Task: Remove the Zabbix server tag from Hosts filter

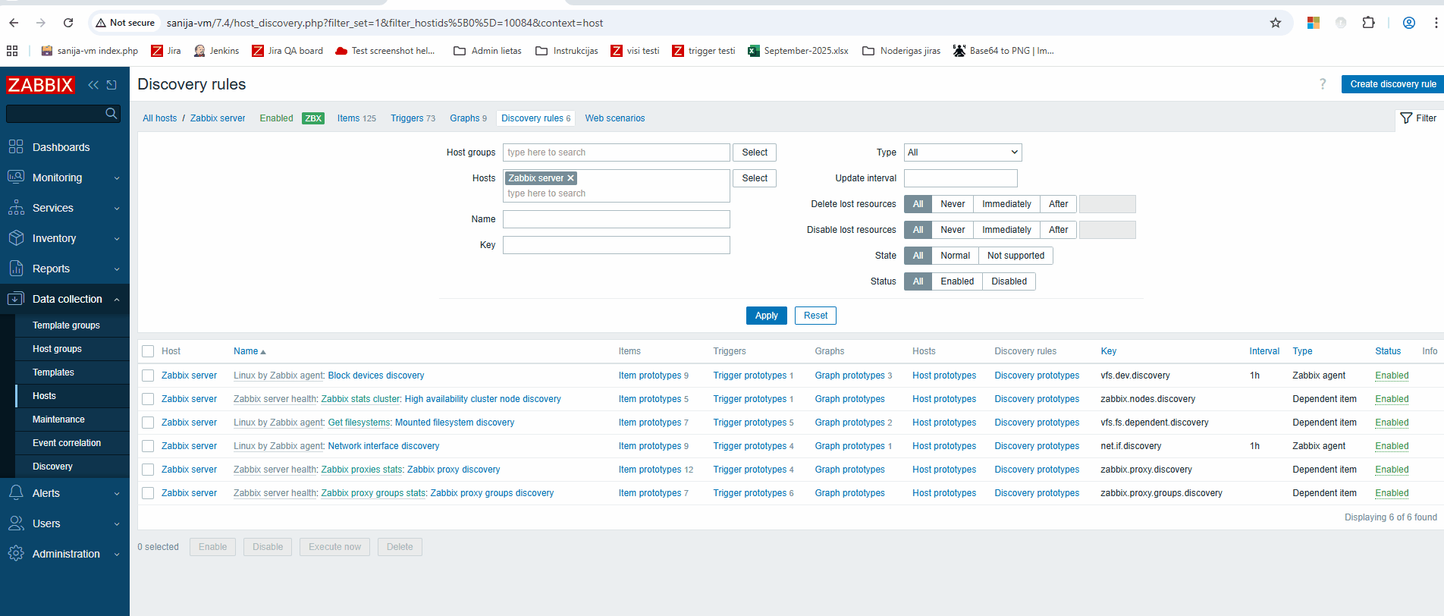Action: (571, 178)
